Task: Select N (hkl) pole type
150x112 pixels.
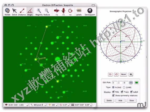Action: (x=113, y=87)
